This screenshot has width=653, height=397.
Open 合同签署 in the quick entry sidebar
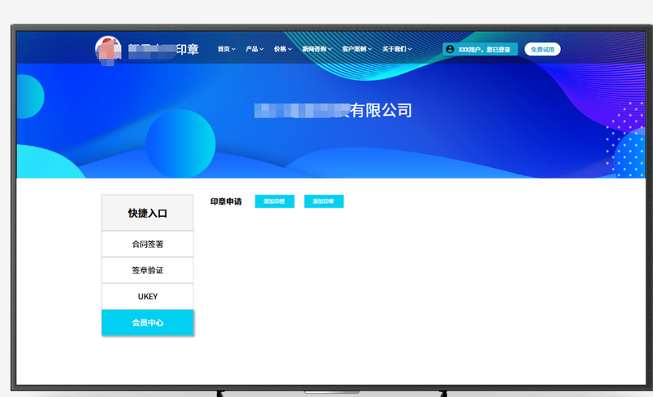(x=148, y=244)
